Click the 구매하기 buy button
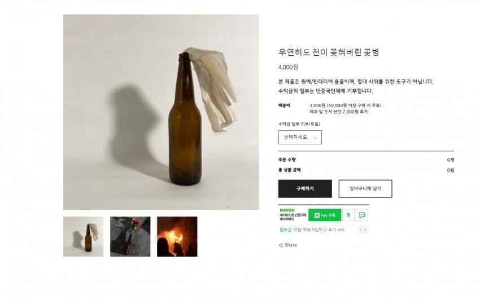This screenshot has width=480, height=304. [x=305, y=188]
